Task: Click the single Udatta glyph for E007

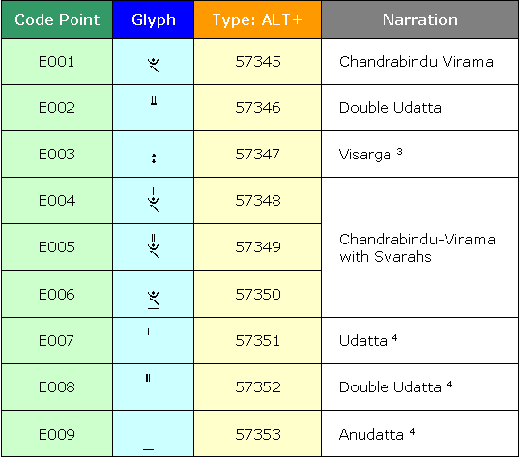Action: coord(148,331)
